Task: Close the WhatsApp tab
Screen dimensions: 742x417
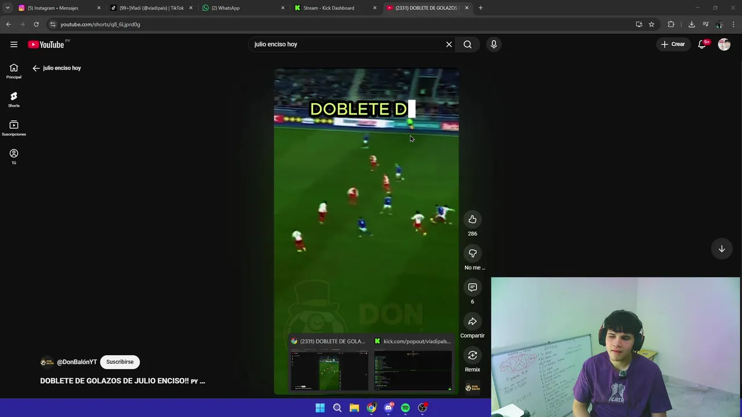Action: (283, 8)
